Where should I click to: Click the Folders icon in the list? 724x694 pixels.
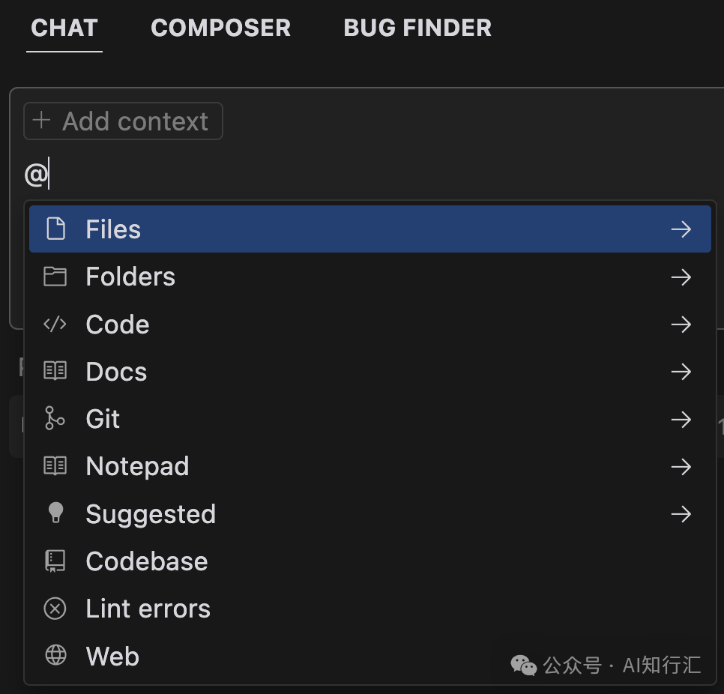(55, 277)
